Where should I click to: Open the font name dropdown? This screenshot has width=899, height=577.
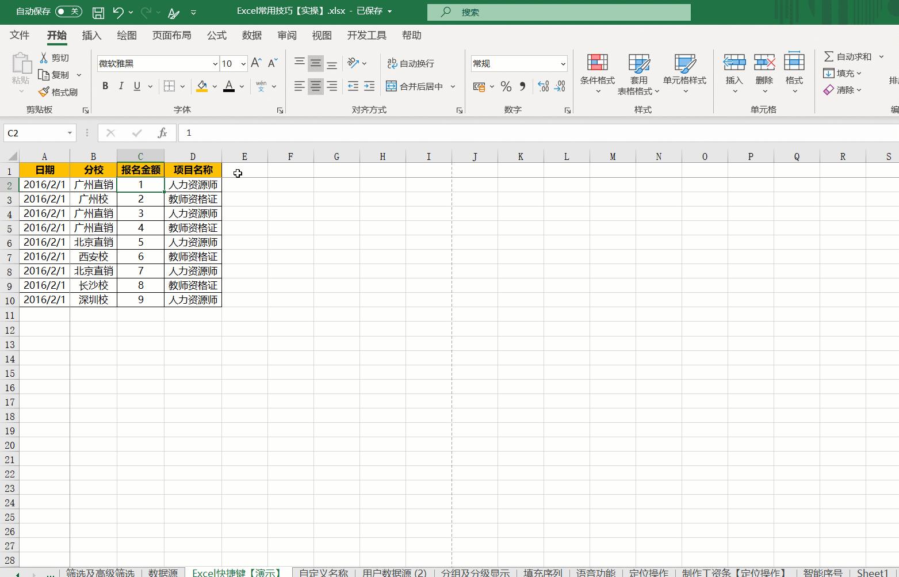click(213, 63)
